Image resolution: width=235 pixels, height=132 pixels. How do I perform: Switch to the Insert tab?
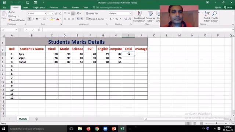26,7
